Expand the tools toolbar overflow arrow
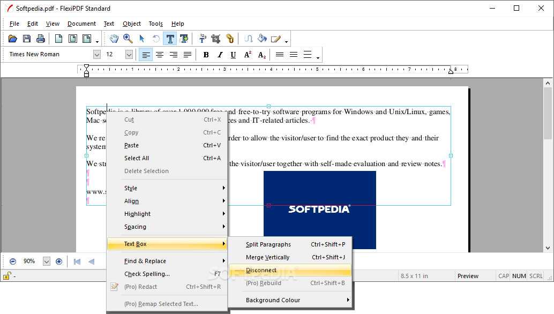Screen dimensions: 554x314 pos(286,42)
